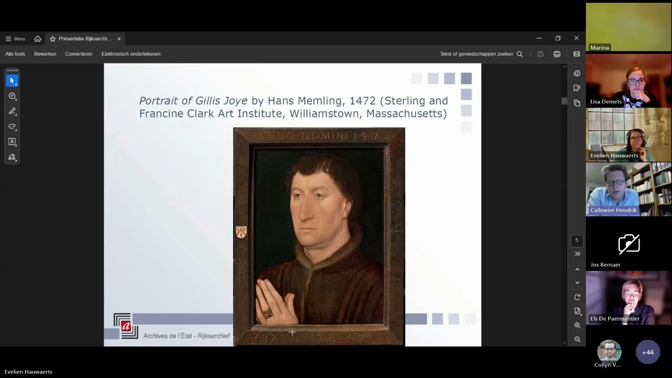Select Els De Paermentier video tile
Image resolution: width=672 pixels, height=378 pixels.
click(x=628, y=298)
